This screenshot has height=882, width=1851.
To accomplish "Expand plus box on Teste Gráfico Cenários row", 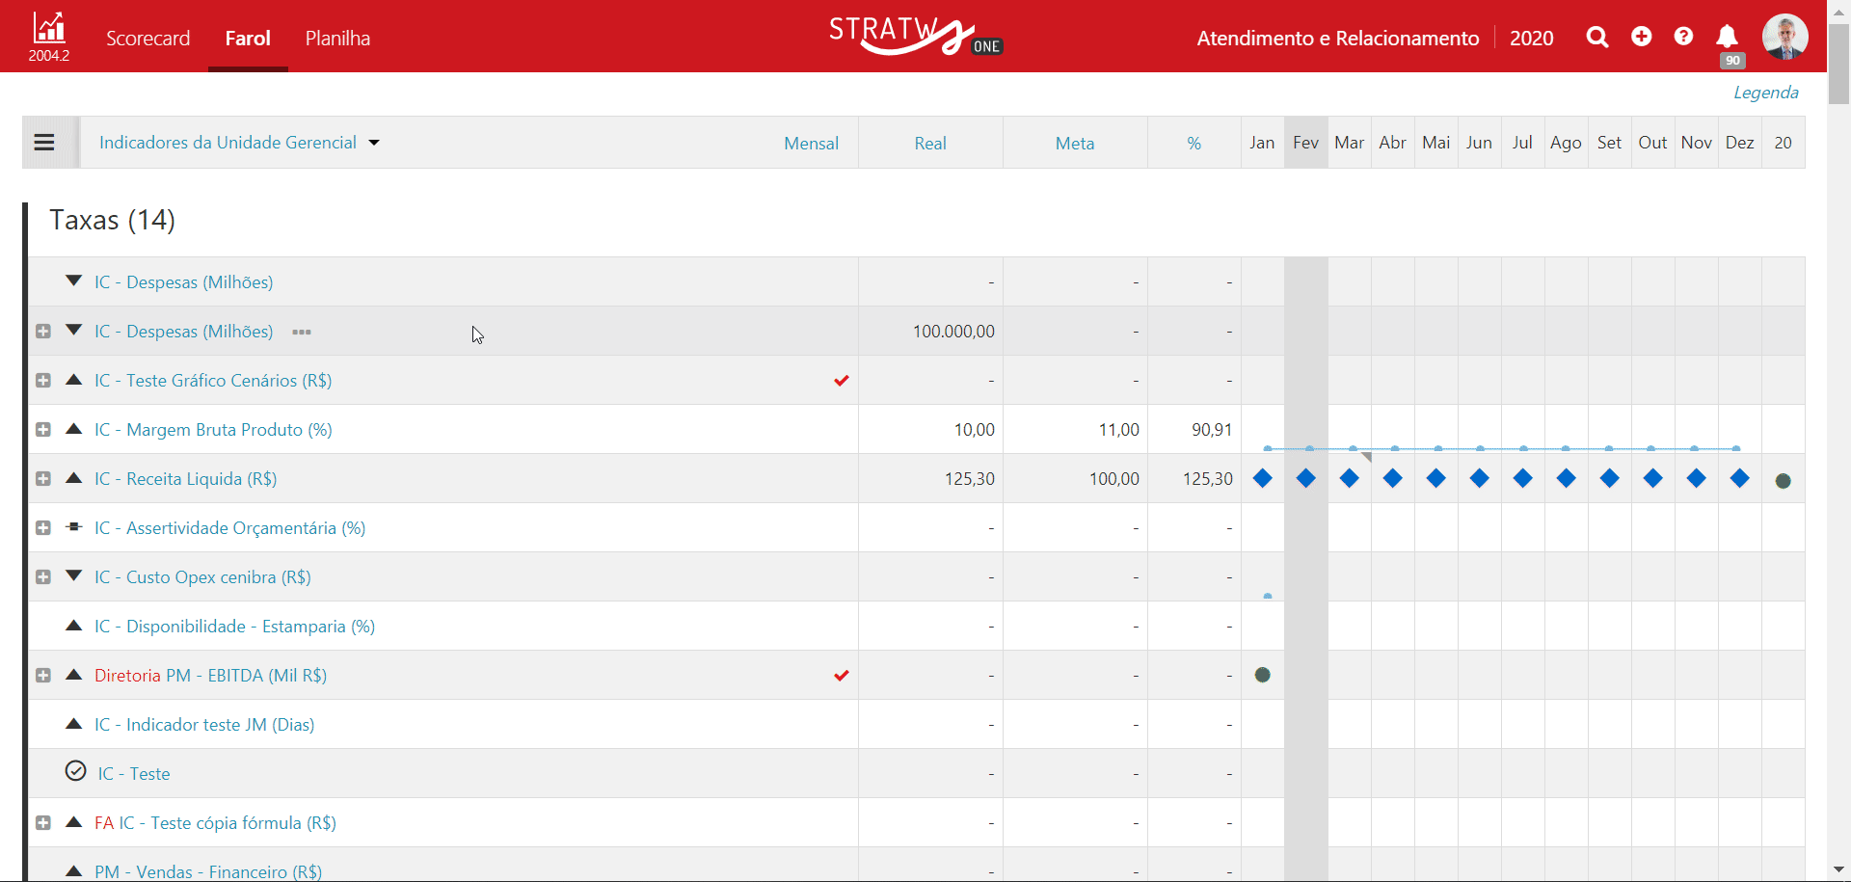I will tap(43, 381).
